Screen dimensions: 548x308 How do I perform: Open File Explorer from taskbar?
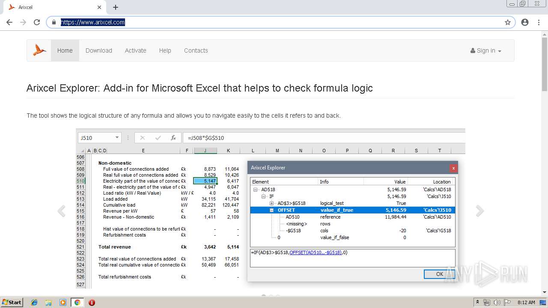(x=48, y=302)
